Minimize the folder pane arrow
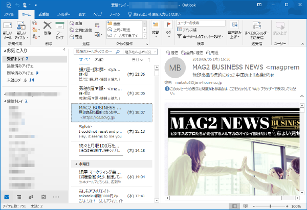This screenshot has height=210, width=307. 64,50
